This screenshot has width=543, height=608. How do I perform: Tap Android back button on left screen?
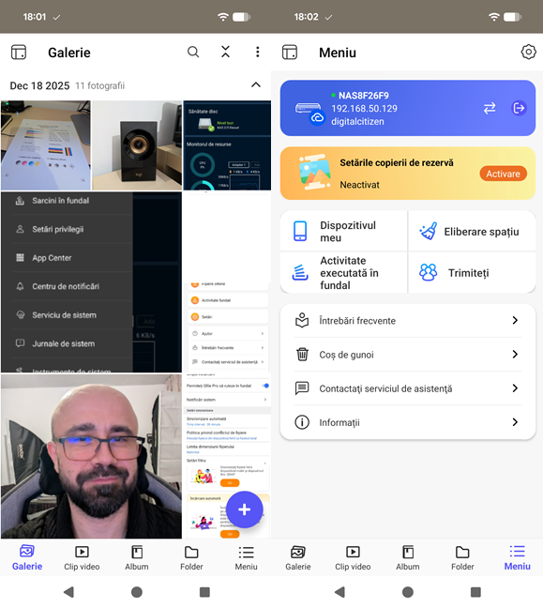[68, 592]
